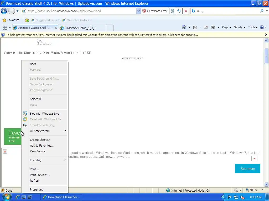Click the page scrollbar up arrow
The image size is (269, 201).
click(x=266, y=40)
